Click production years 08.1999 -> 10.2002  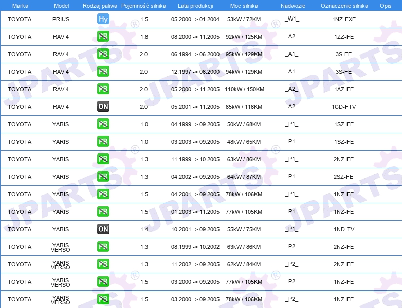[x=195, y=247]
